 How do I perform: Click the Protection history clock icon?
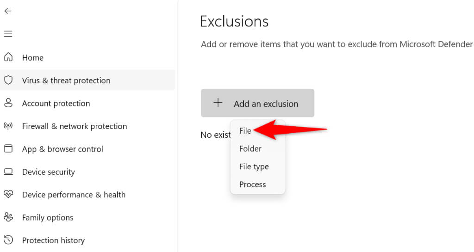click(x=8, y=240)
